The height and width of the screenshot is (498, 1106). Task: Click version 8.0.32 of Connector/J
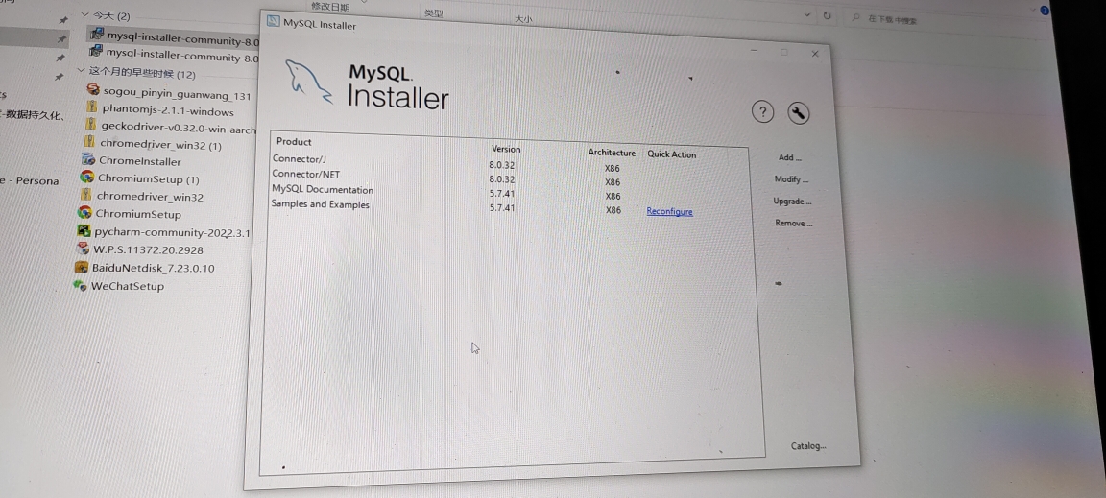pos(501,165)
